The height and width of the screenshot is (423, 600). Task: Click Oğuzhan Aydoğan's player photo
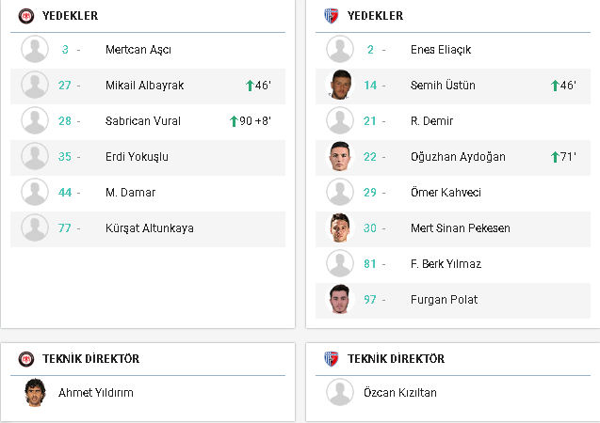point(340,157)
